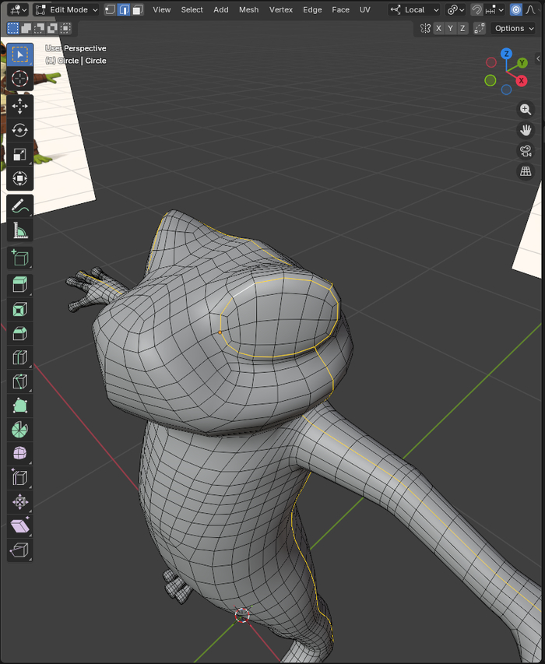Select the Move tool

pos(20,104)
